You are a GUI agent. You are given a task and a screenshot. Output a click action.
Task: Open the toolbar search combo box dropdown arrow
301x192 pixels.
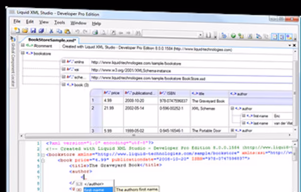tap(200, 35)
